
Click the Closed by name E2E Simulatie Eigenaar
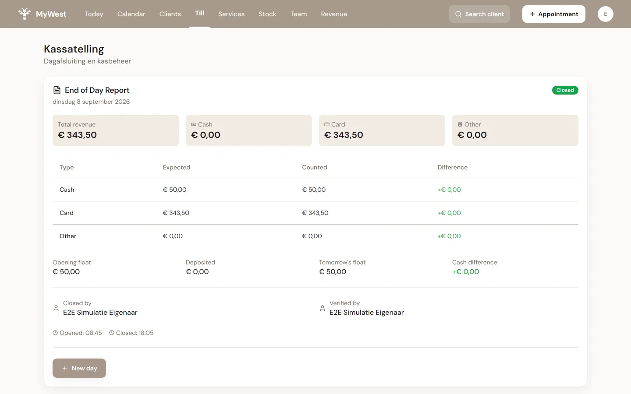tap(100, 313)
